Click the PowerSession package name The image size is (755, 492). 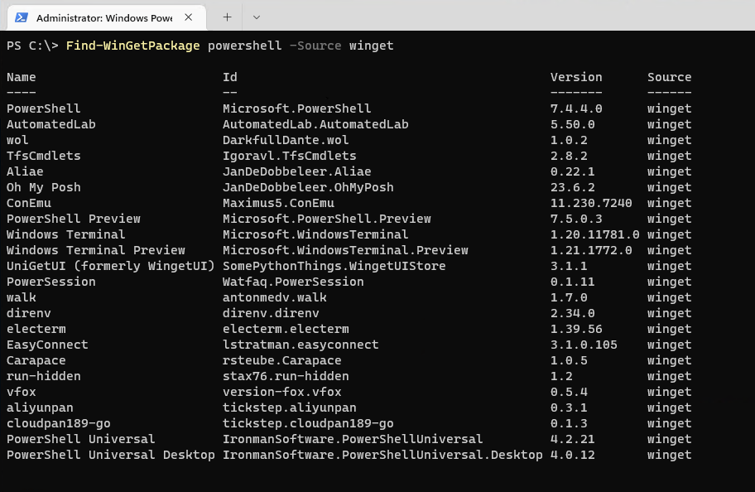click(x=51, y=282)
